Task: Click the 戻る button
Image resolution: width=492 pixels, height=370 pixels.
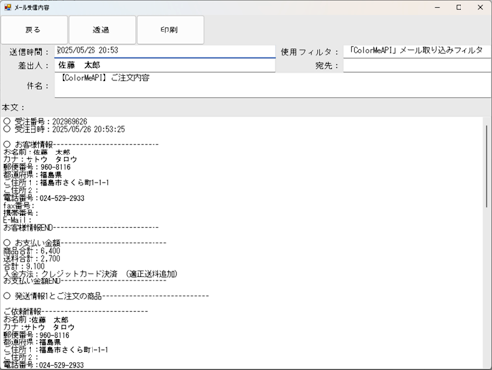Action: pyautogui.click(x=33, y=30)
